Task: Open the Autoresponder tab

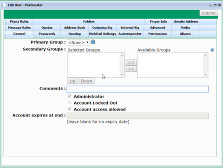Action: tap(130, 34)
